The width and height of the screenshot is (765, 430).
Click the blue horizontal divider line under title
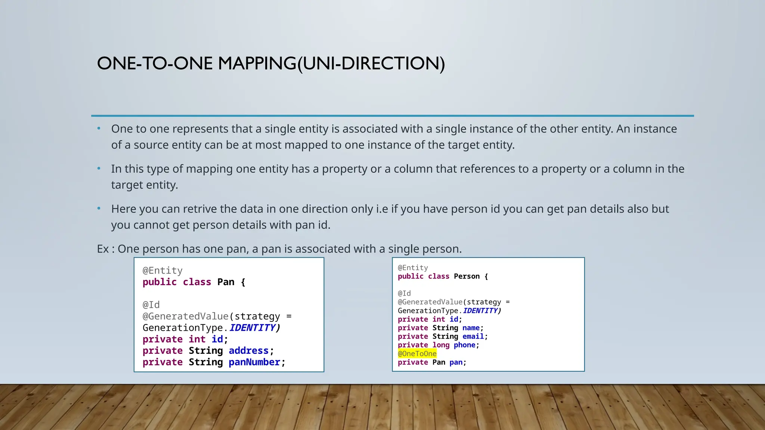(x=392, y=116)
